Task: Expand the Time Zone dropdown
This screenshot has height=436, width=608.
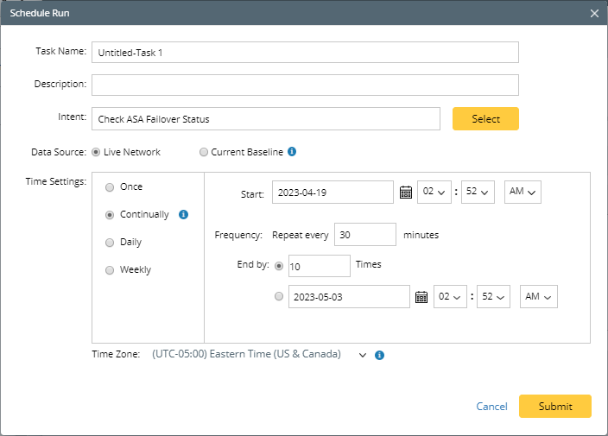Action: pos(363,355)
